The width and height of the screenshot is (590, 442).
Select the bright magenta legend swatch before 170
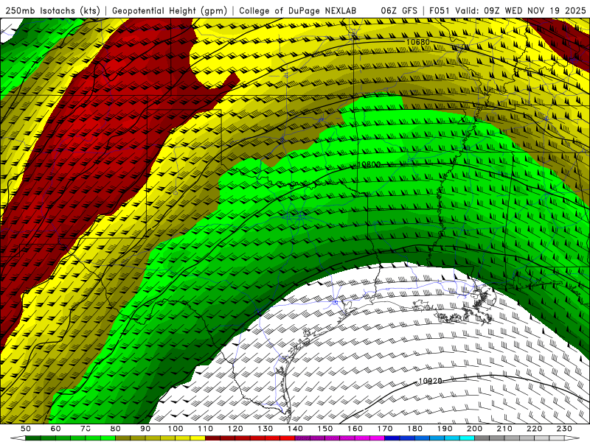coord(377,438)
